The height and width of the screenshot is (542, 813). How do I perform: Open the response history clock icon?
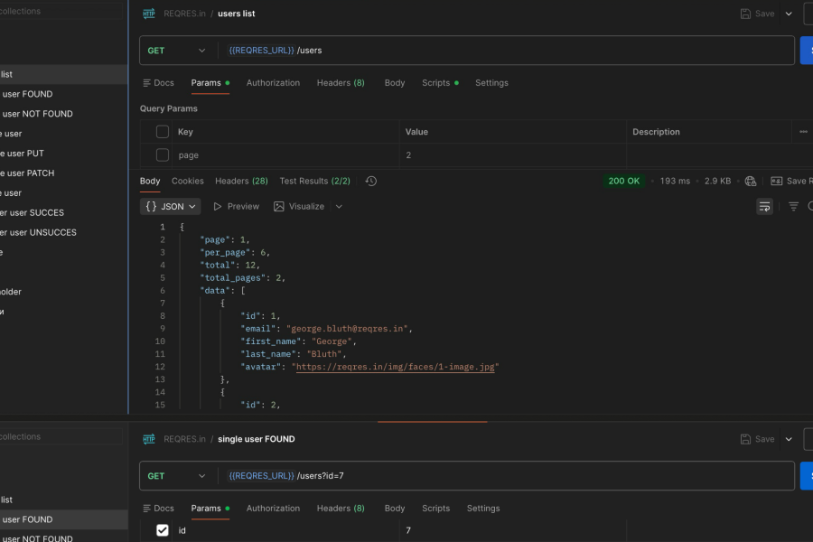click(371, 181)
